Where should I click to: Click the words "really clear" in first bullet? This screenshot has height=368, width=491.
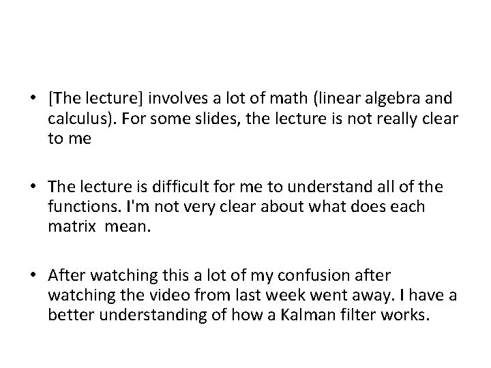pos(417,119)
